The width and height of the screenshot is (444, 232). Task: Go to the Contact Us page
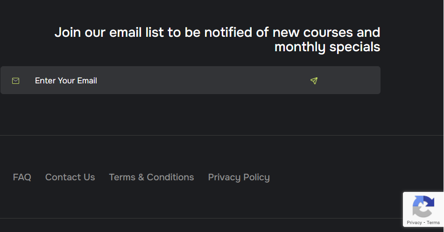point(70,177)
